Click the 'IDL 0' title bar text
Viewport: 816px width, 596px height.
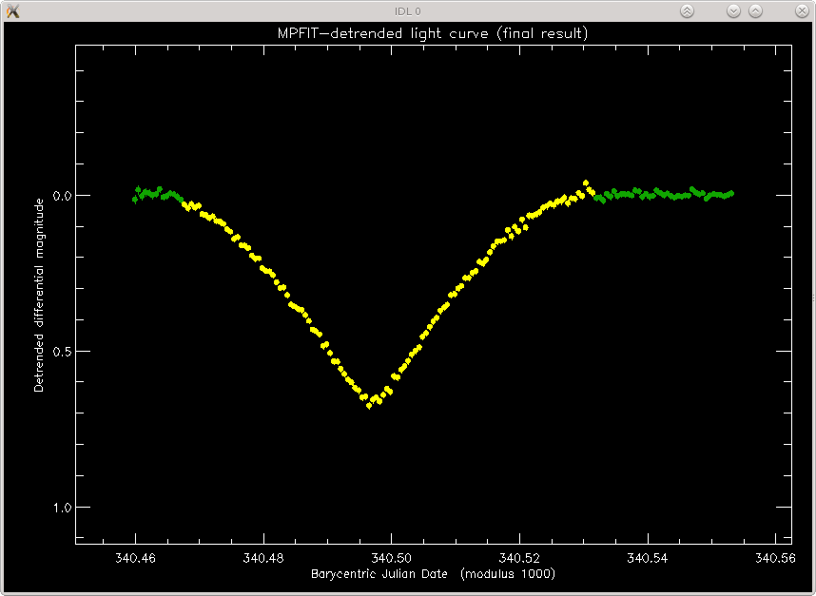pos(407,11)
